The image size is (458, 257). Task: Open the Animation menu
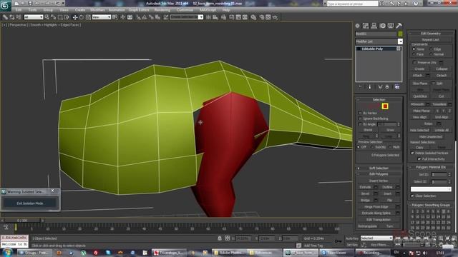[117, 10]
